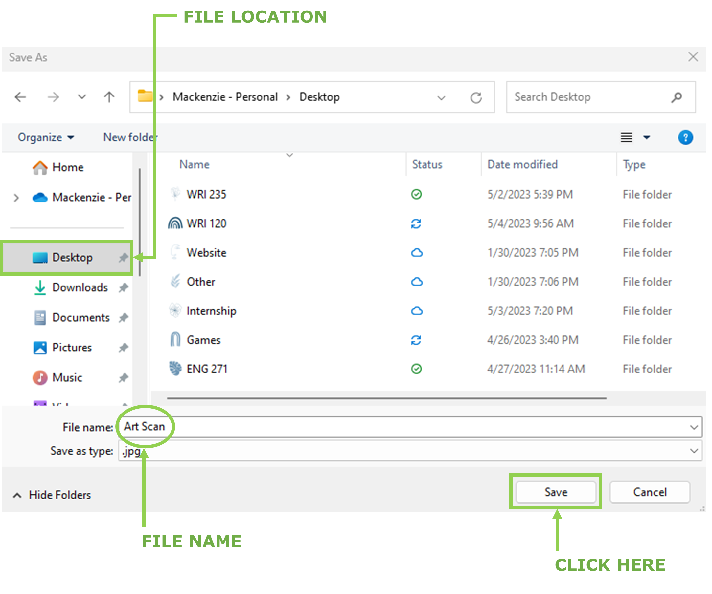Click the search magnifier icon

click(676, 97)
